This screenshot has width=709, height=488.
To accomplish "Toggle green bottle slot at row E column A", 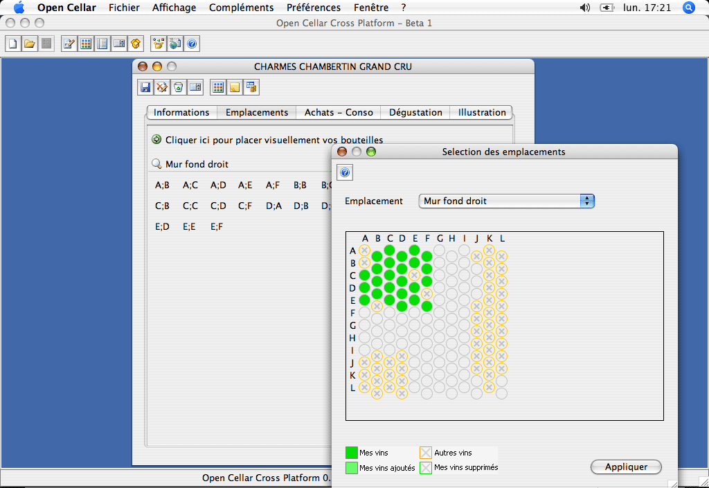I will pos(364,300).
